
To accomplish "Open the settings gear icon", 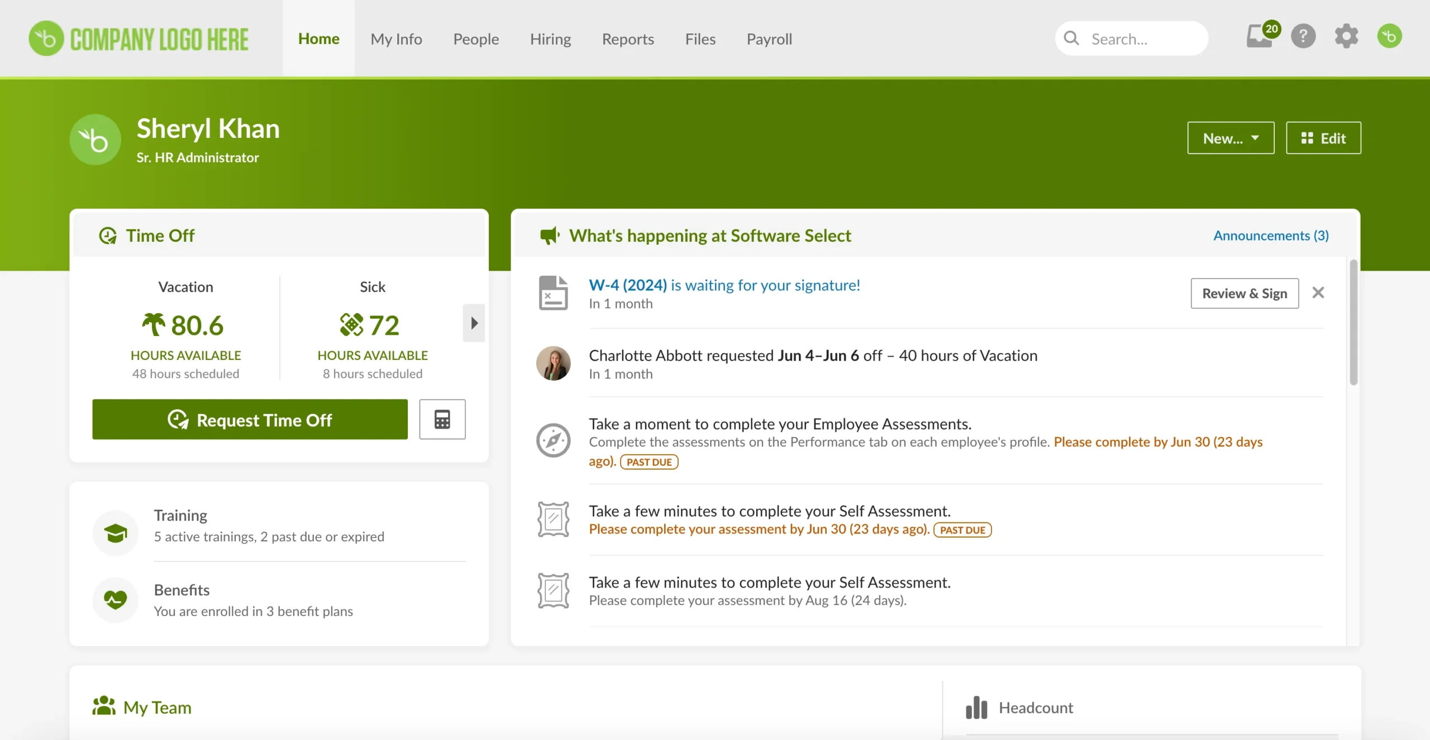I will [x=1346, y=36].
